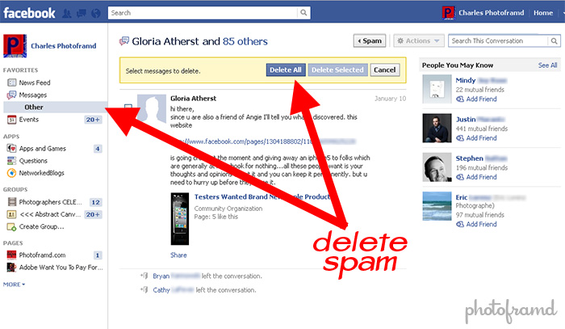Click the Messages icon in sidebar

tap(11, 95)
